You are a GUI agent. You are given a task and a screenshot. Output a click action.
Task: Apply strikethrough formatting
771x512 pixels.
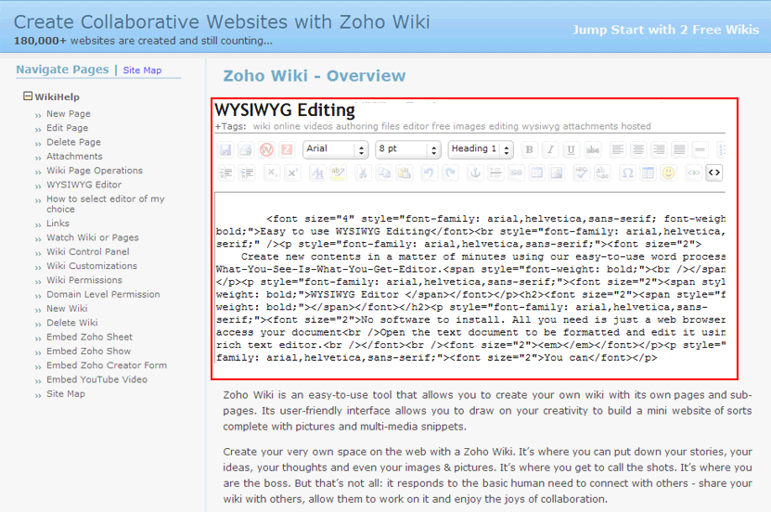pos(593,149)
